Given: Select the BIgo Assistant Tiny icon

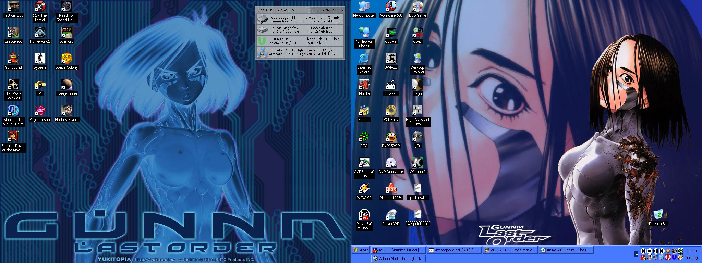Looking at the screenshot, I should point(417,115).
